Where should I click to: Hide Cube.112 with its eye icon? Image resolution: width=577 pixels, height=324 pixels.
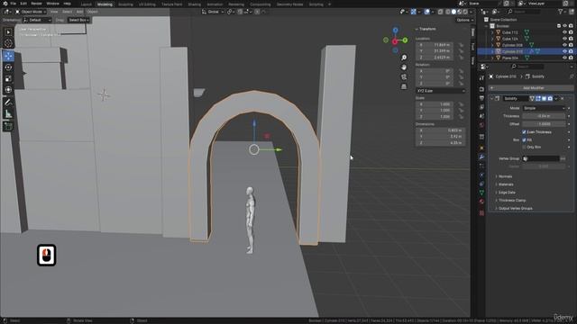[564, 32]
